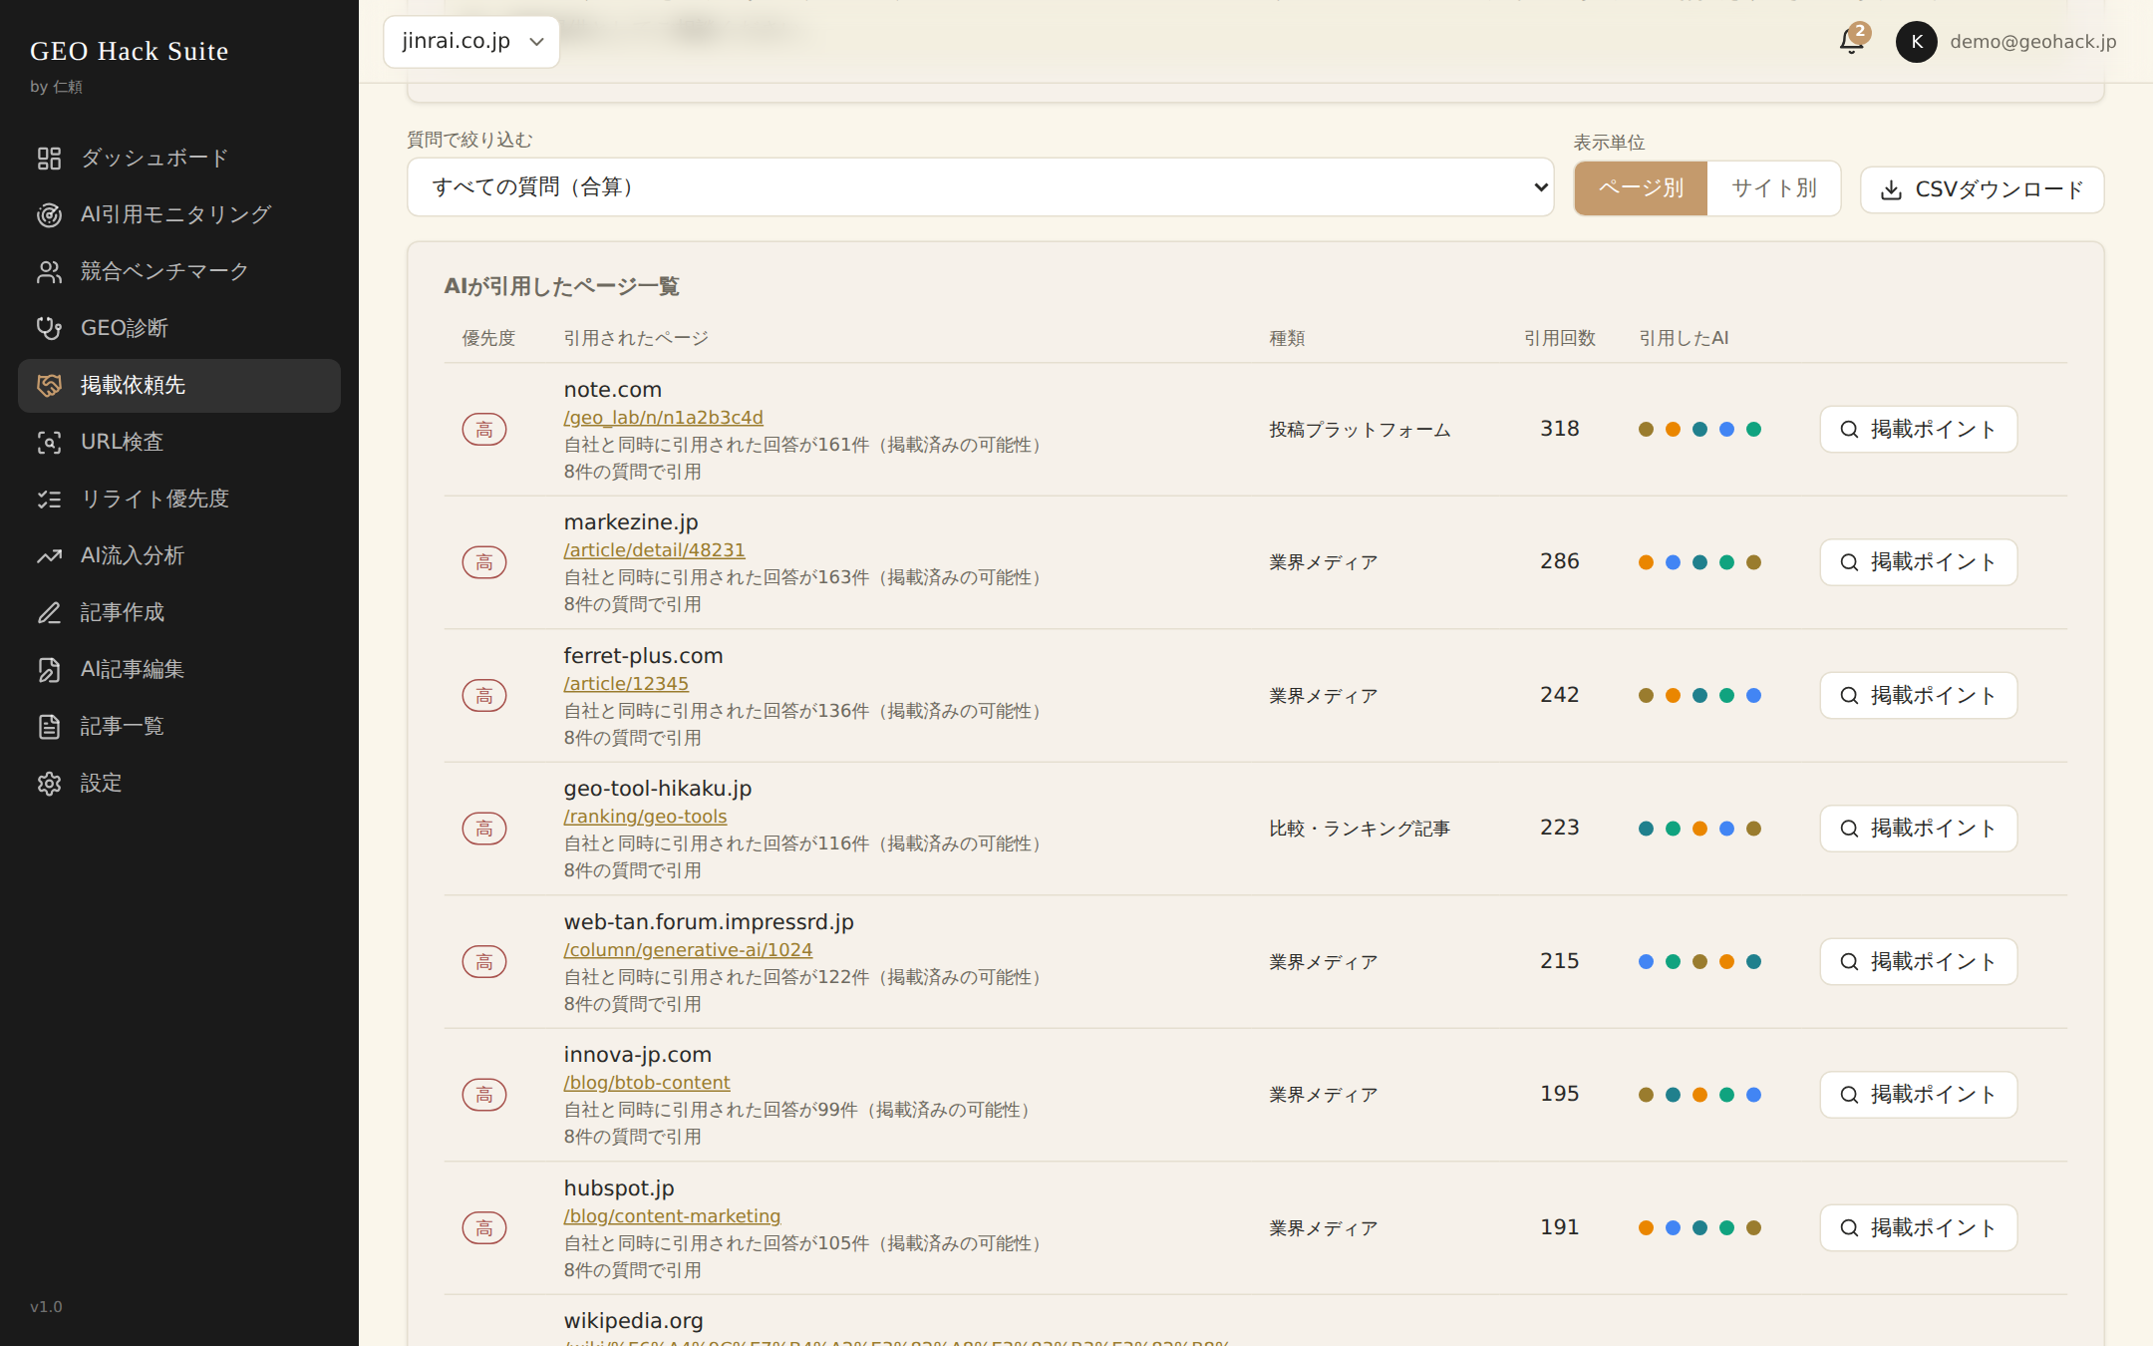The height and width of the screenshot is (1346, 2153).
Task: Open the /ranking/geo-tools link
Action: (x=646, y=817)
